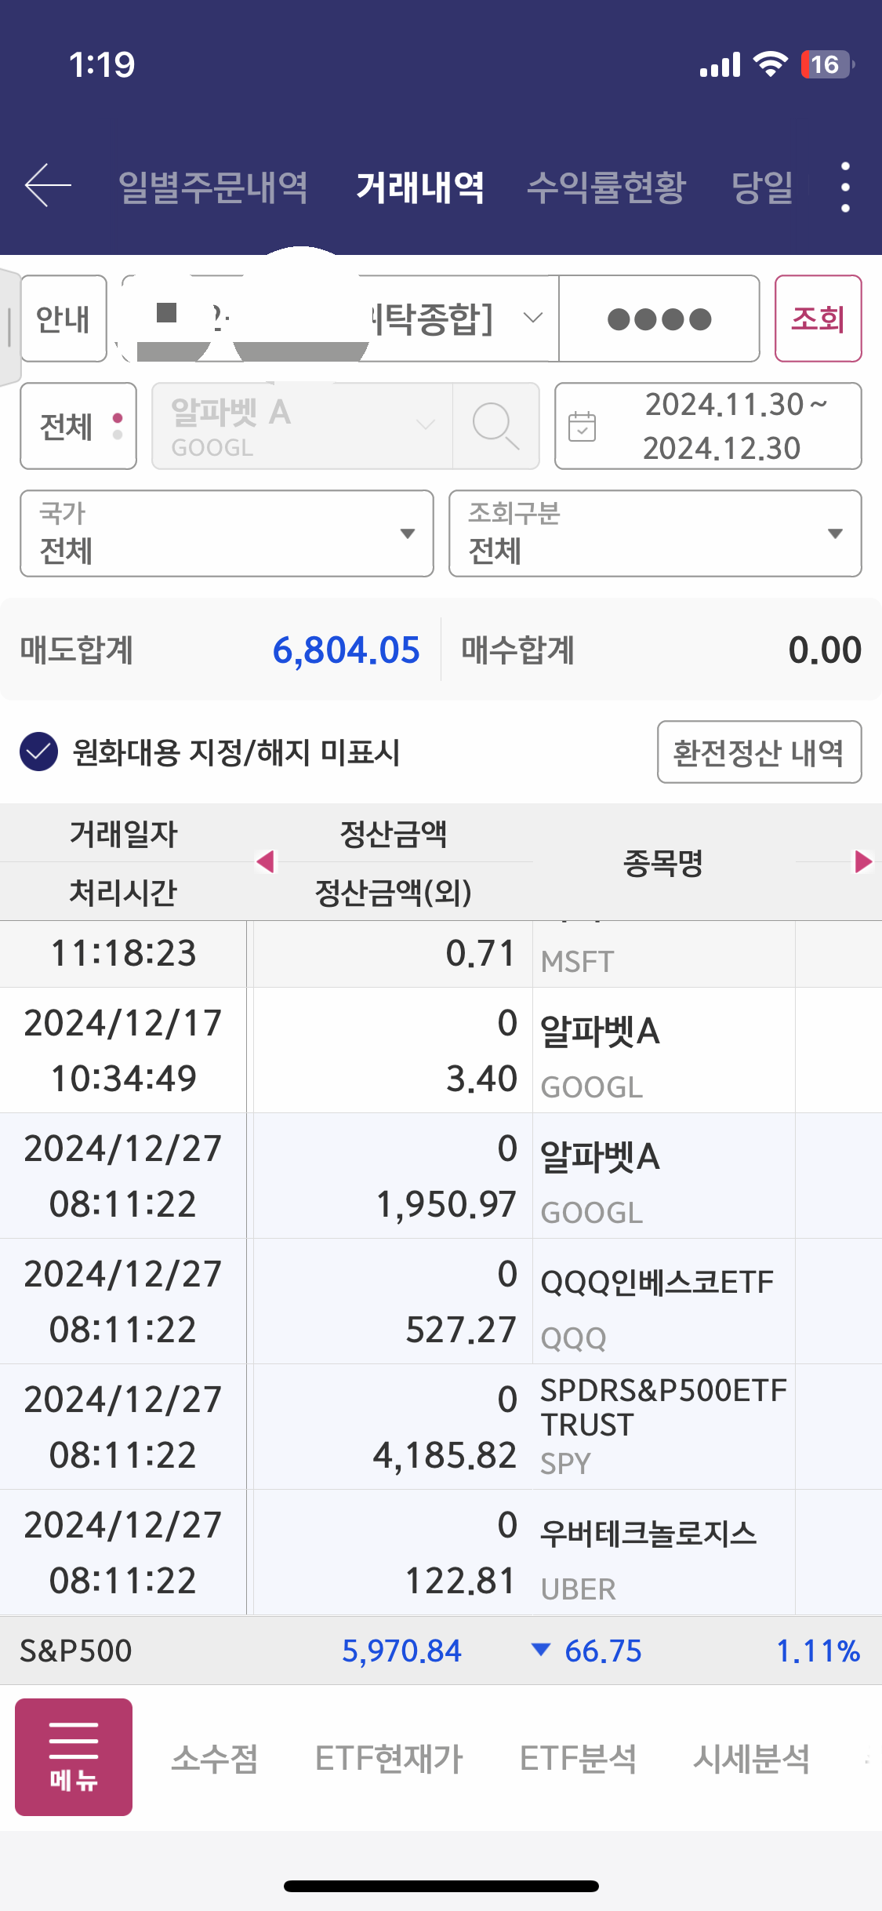Open the 조회구분 전체 dropdown
This screenshot has height=1911, width=882.
[x=655, y=533]
